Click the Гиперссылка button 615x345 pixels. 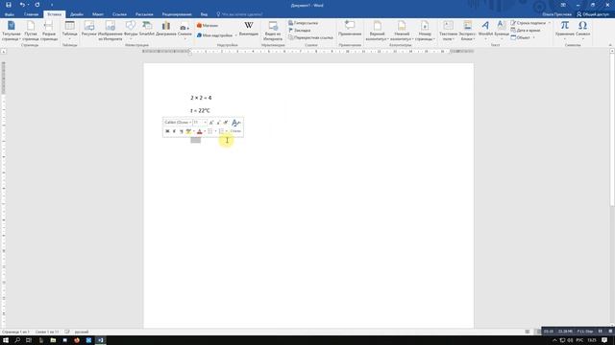pos(304,23)
